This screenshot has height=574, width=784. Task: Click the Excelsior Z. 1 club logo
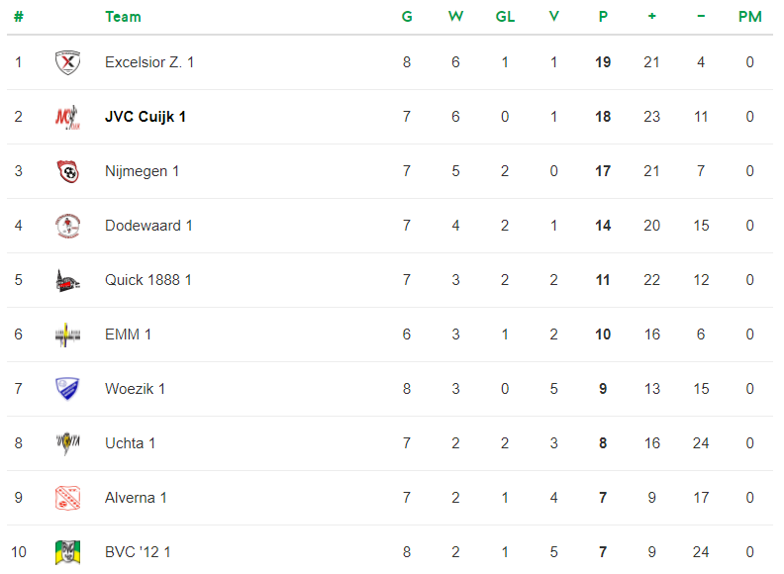click(67, 62)
